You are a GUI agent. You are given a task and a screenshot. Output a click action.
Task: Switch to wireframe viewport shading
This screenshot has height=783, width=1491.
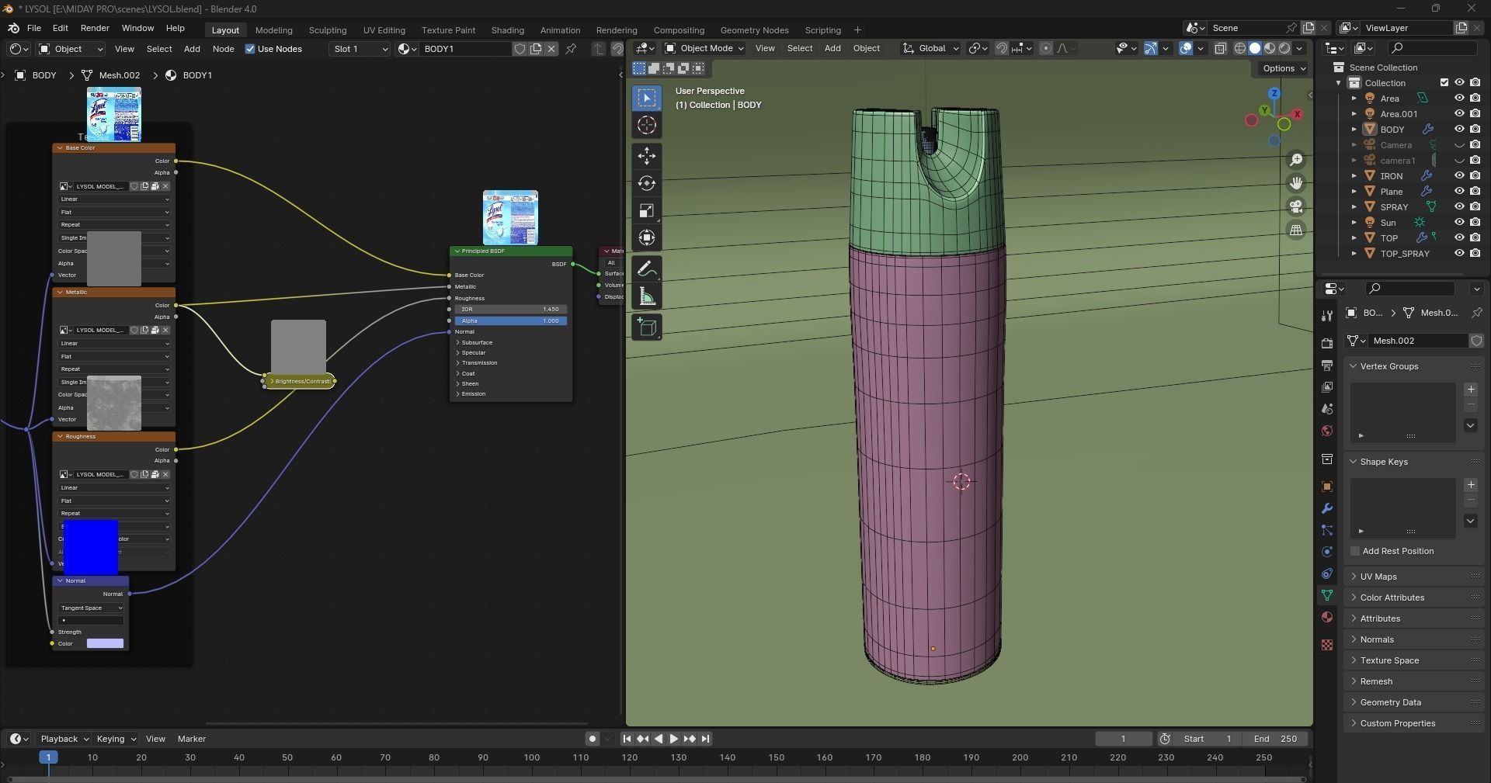[1240, 48]
